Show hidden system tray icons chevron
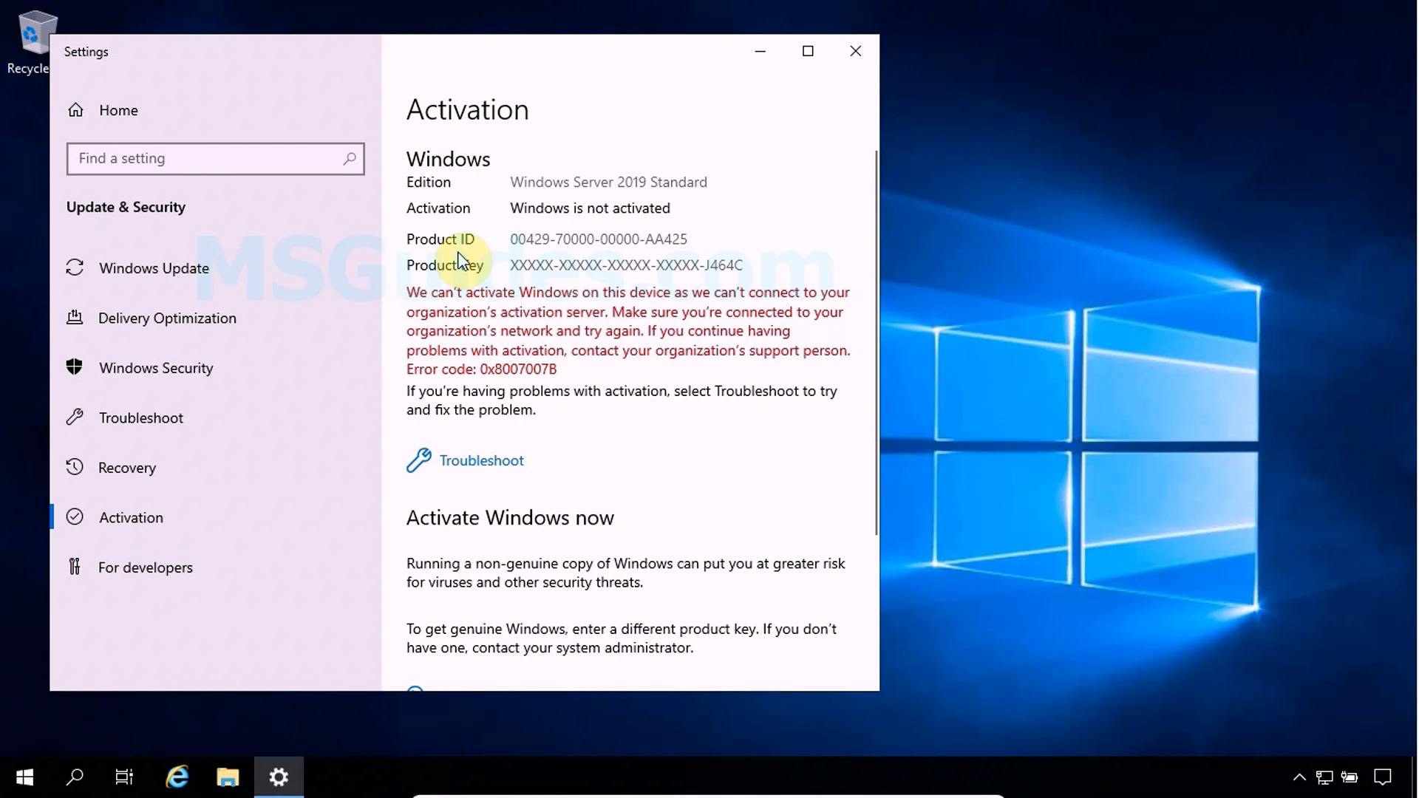Screen dimensions: 1419x798 pyautogui.click(x=1299, y=777)
